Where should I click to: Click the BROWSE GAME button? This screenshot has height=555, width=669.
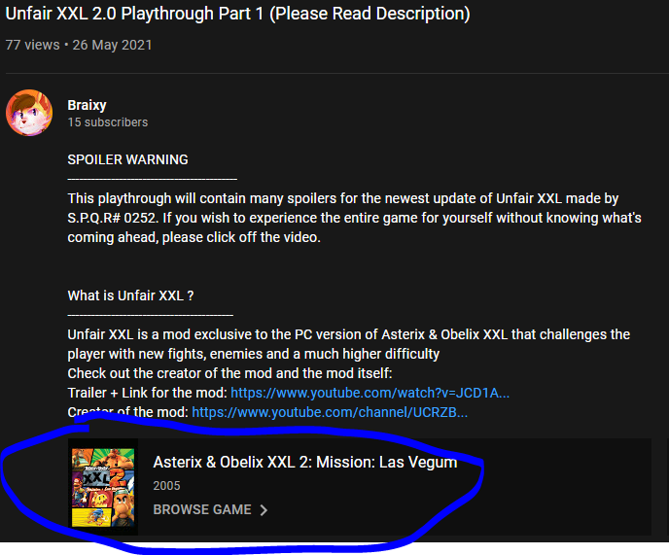tap(210, 509)
